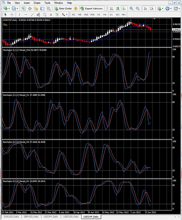Switch to the GBPUSD,Daily chart tab

31,216
